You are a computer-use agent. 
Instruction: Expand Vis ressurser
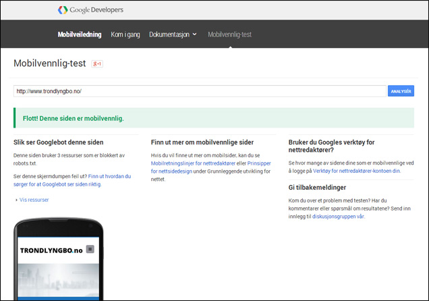32,200
